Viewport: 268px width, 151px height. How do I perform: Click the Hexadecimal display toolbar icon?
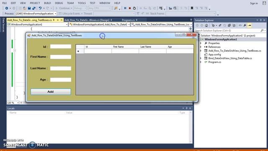[x=161, y=8]
